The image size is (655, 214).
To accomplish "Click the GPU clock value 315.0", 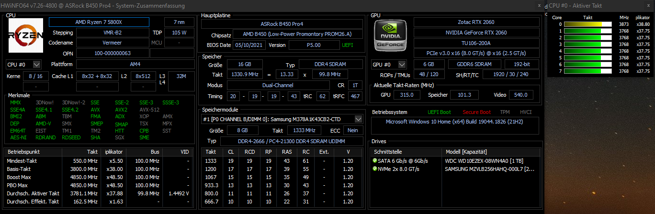I will point(407,95).
